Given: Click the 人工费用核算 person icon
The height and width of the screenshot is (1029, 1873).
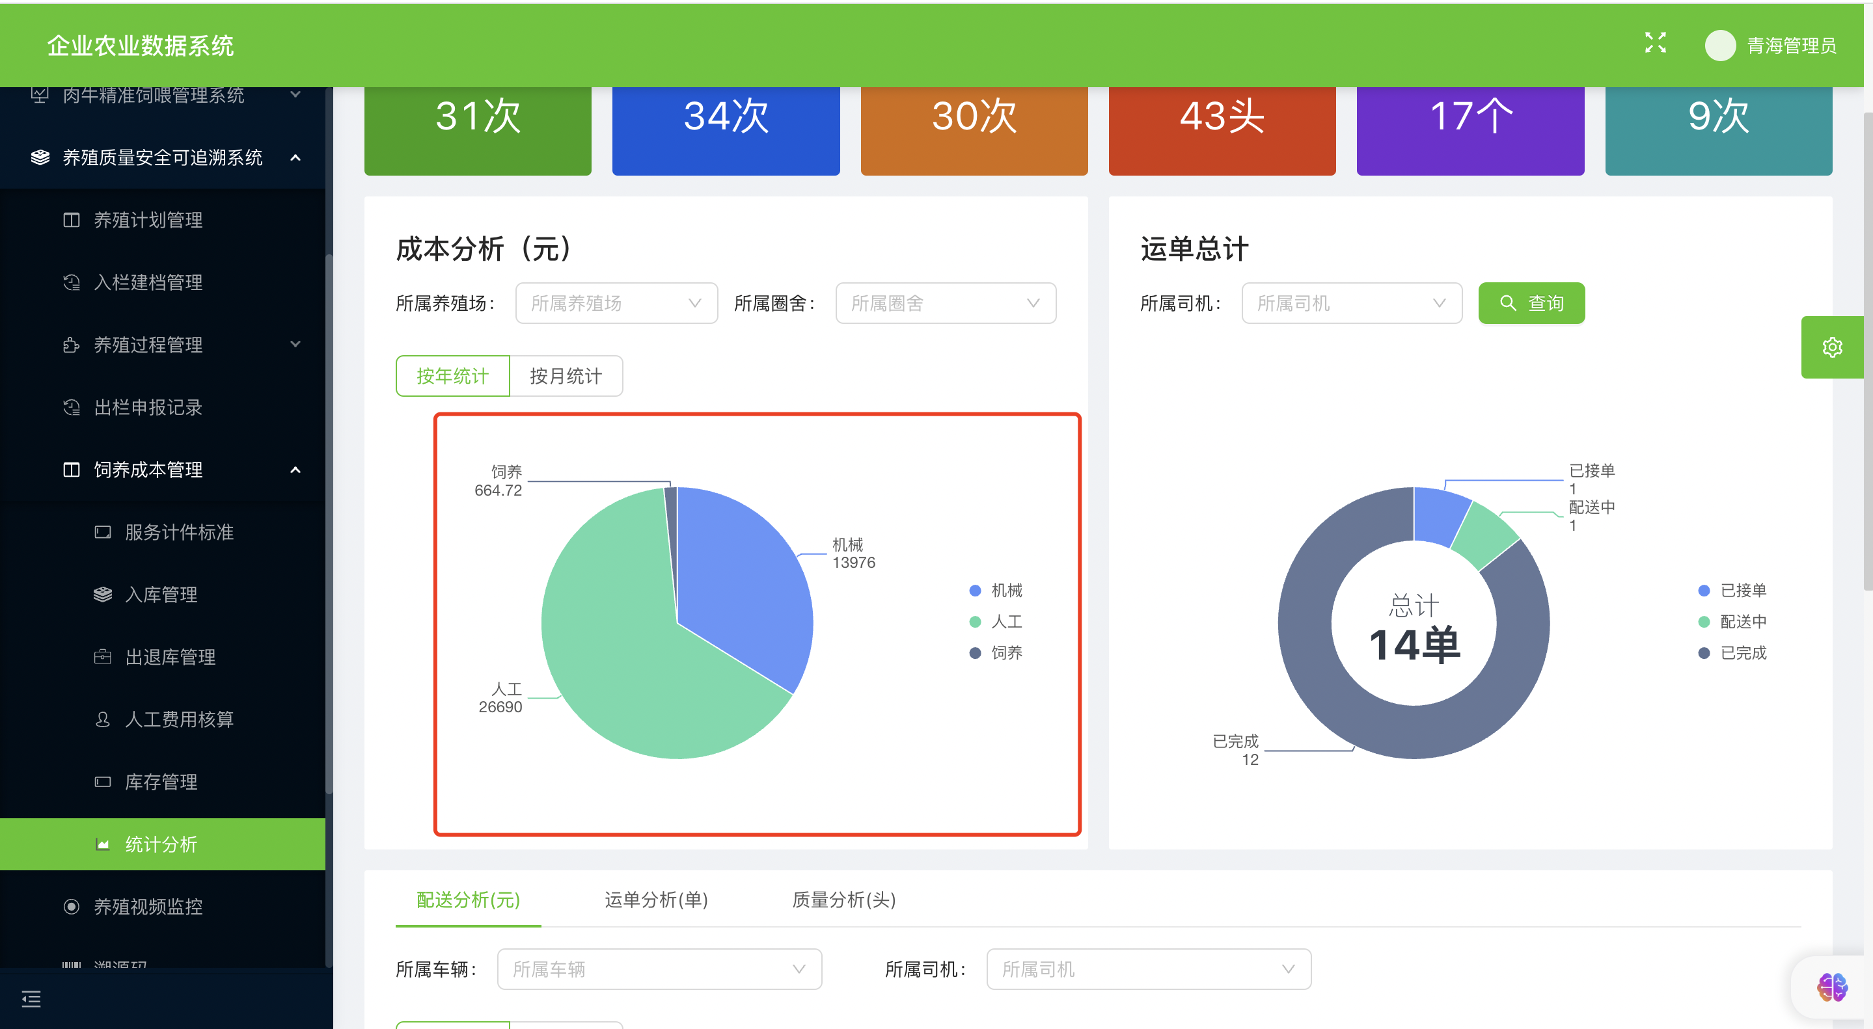Looking at the screenshot, I should click(103, 719).
